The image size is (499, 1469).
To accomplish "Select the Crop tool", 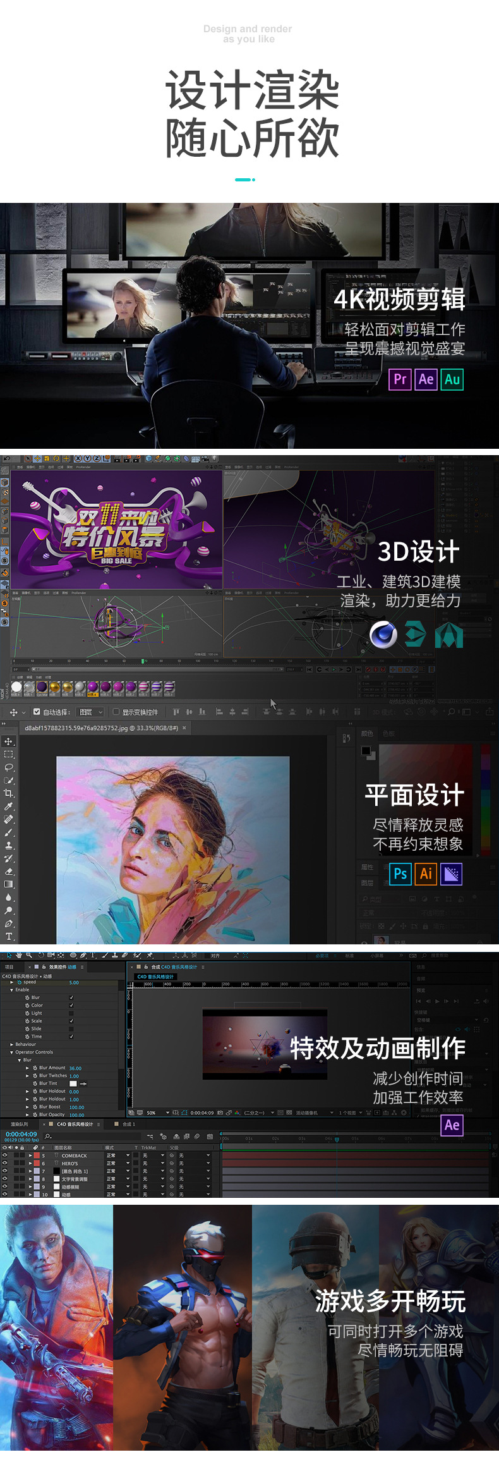I will pos(9,793).
